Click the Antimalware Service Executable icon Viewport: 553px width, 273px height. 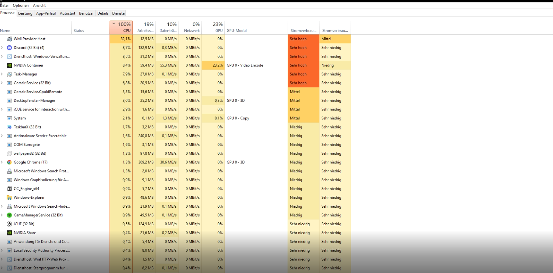[x=10, y=136]
